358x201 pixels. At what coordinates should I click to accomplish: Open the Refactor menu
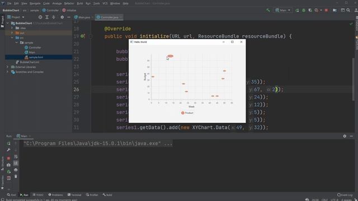[69, 3]
